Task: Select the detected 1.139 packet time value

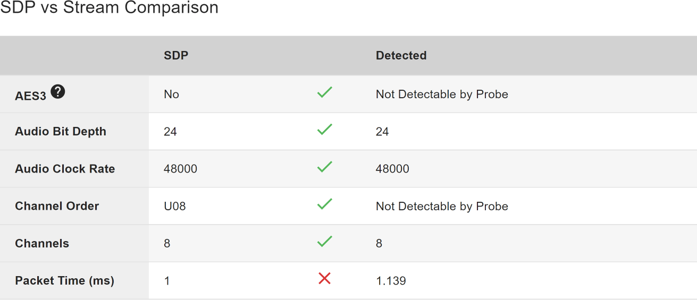Action: coord(391,281)
